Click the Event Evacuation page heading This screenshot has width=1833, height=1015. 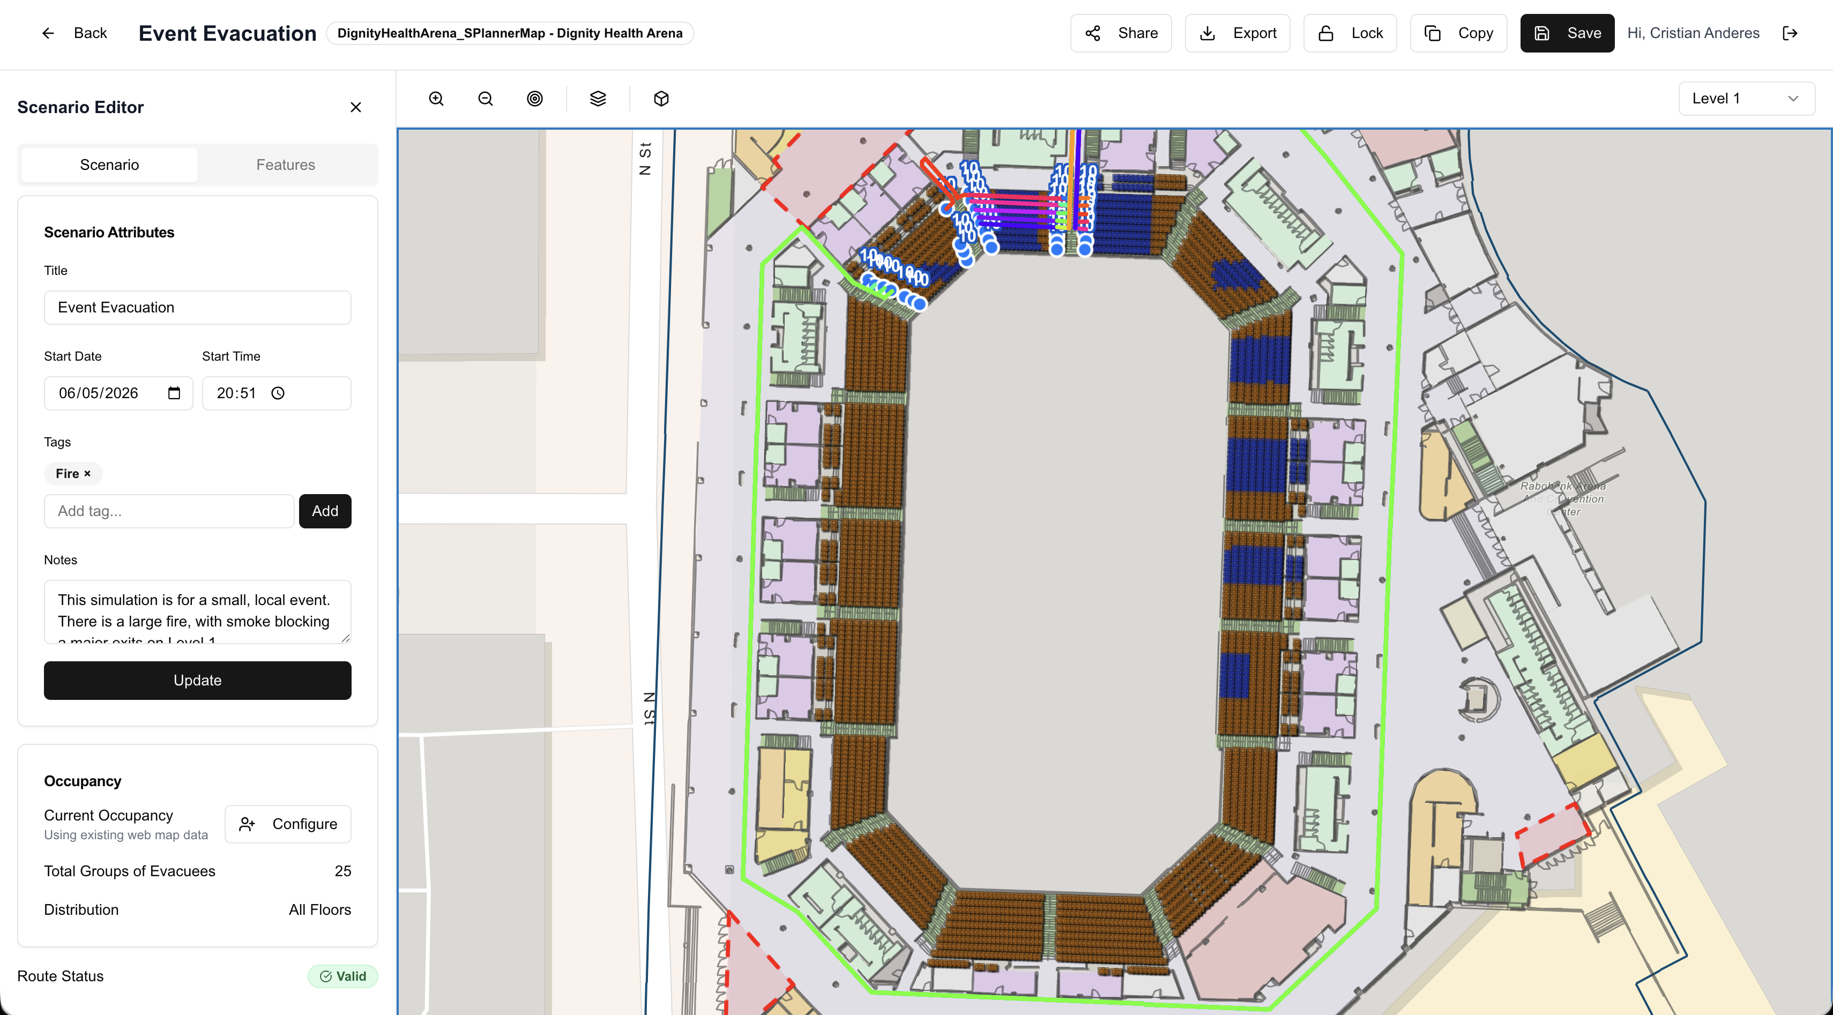227,33
